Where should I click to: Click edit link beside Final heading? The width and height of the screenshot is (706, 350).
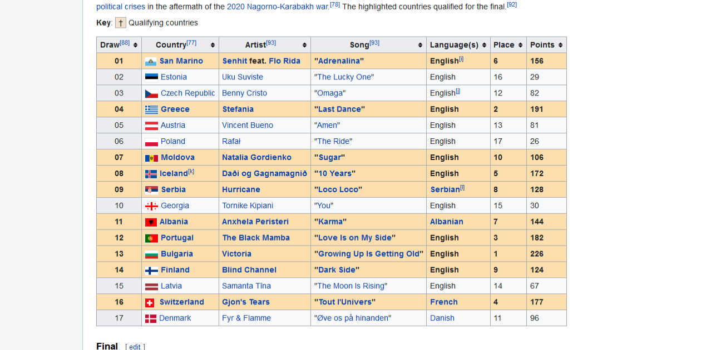tap(135, 347)
